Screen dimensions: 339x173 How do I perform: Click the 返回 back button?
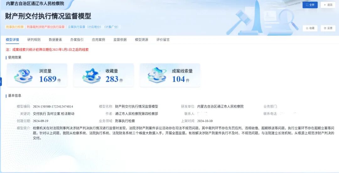tap(328, 5)
